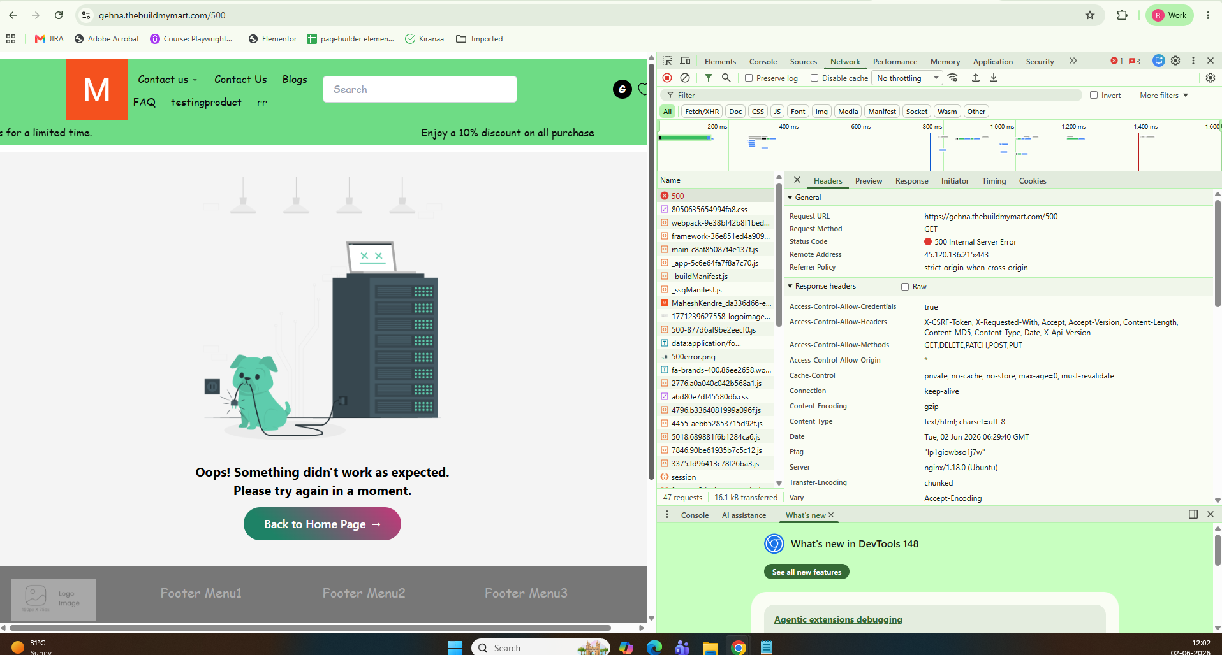Open the Chrome three-dot menu
This screenshot has width=1222, height=655.
[1208, 15]
